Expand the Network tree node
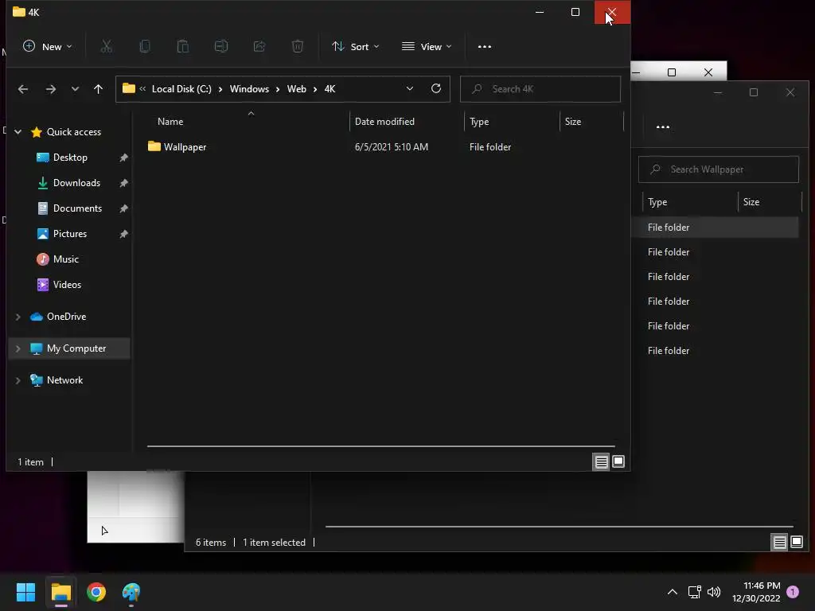 point(18,380)
